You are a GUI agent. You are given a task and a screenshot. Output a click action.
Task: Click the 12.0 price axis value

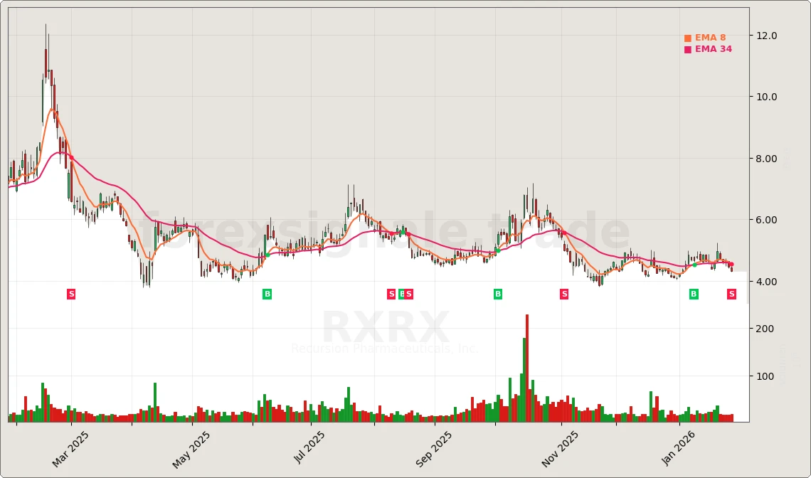[767, 36]
